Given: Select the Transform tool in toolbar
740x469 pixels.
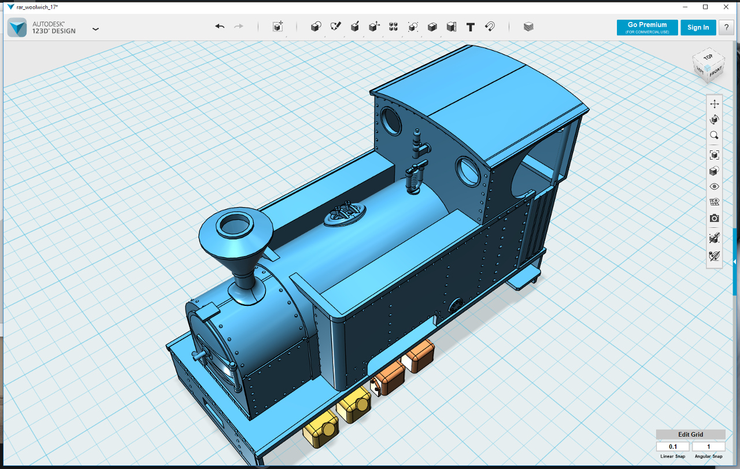Looking at the screenshot, I should (x=278, y=27).
